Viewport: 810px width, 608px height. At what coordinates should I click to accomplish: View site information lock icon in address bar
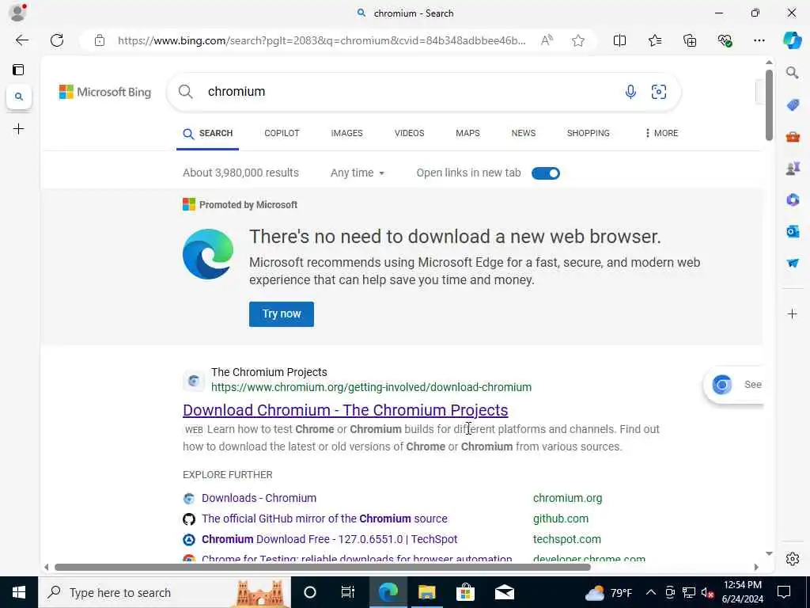coord(100,40)
